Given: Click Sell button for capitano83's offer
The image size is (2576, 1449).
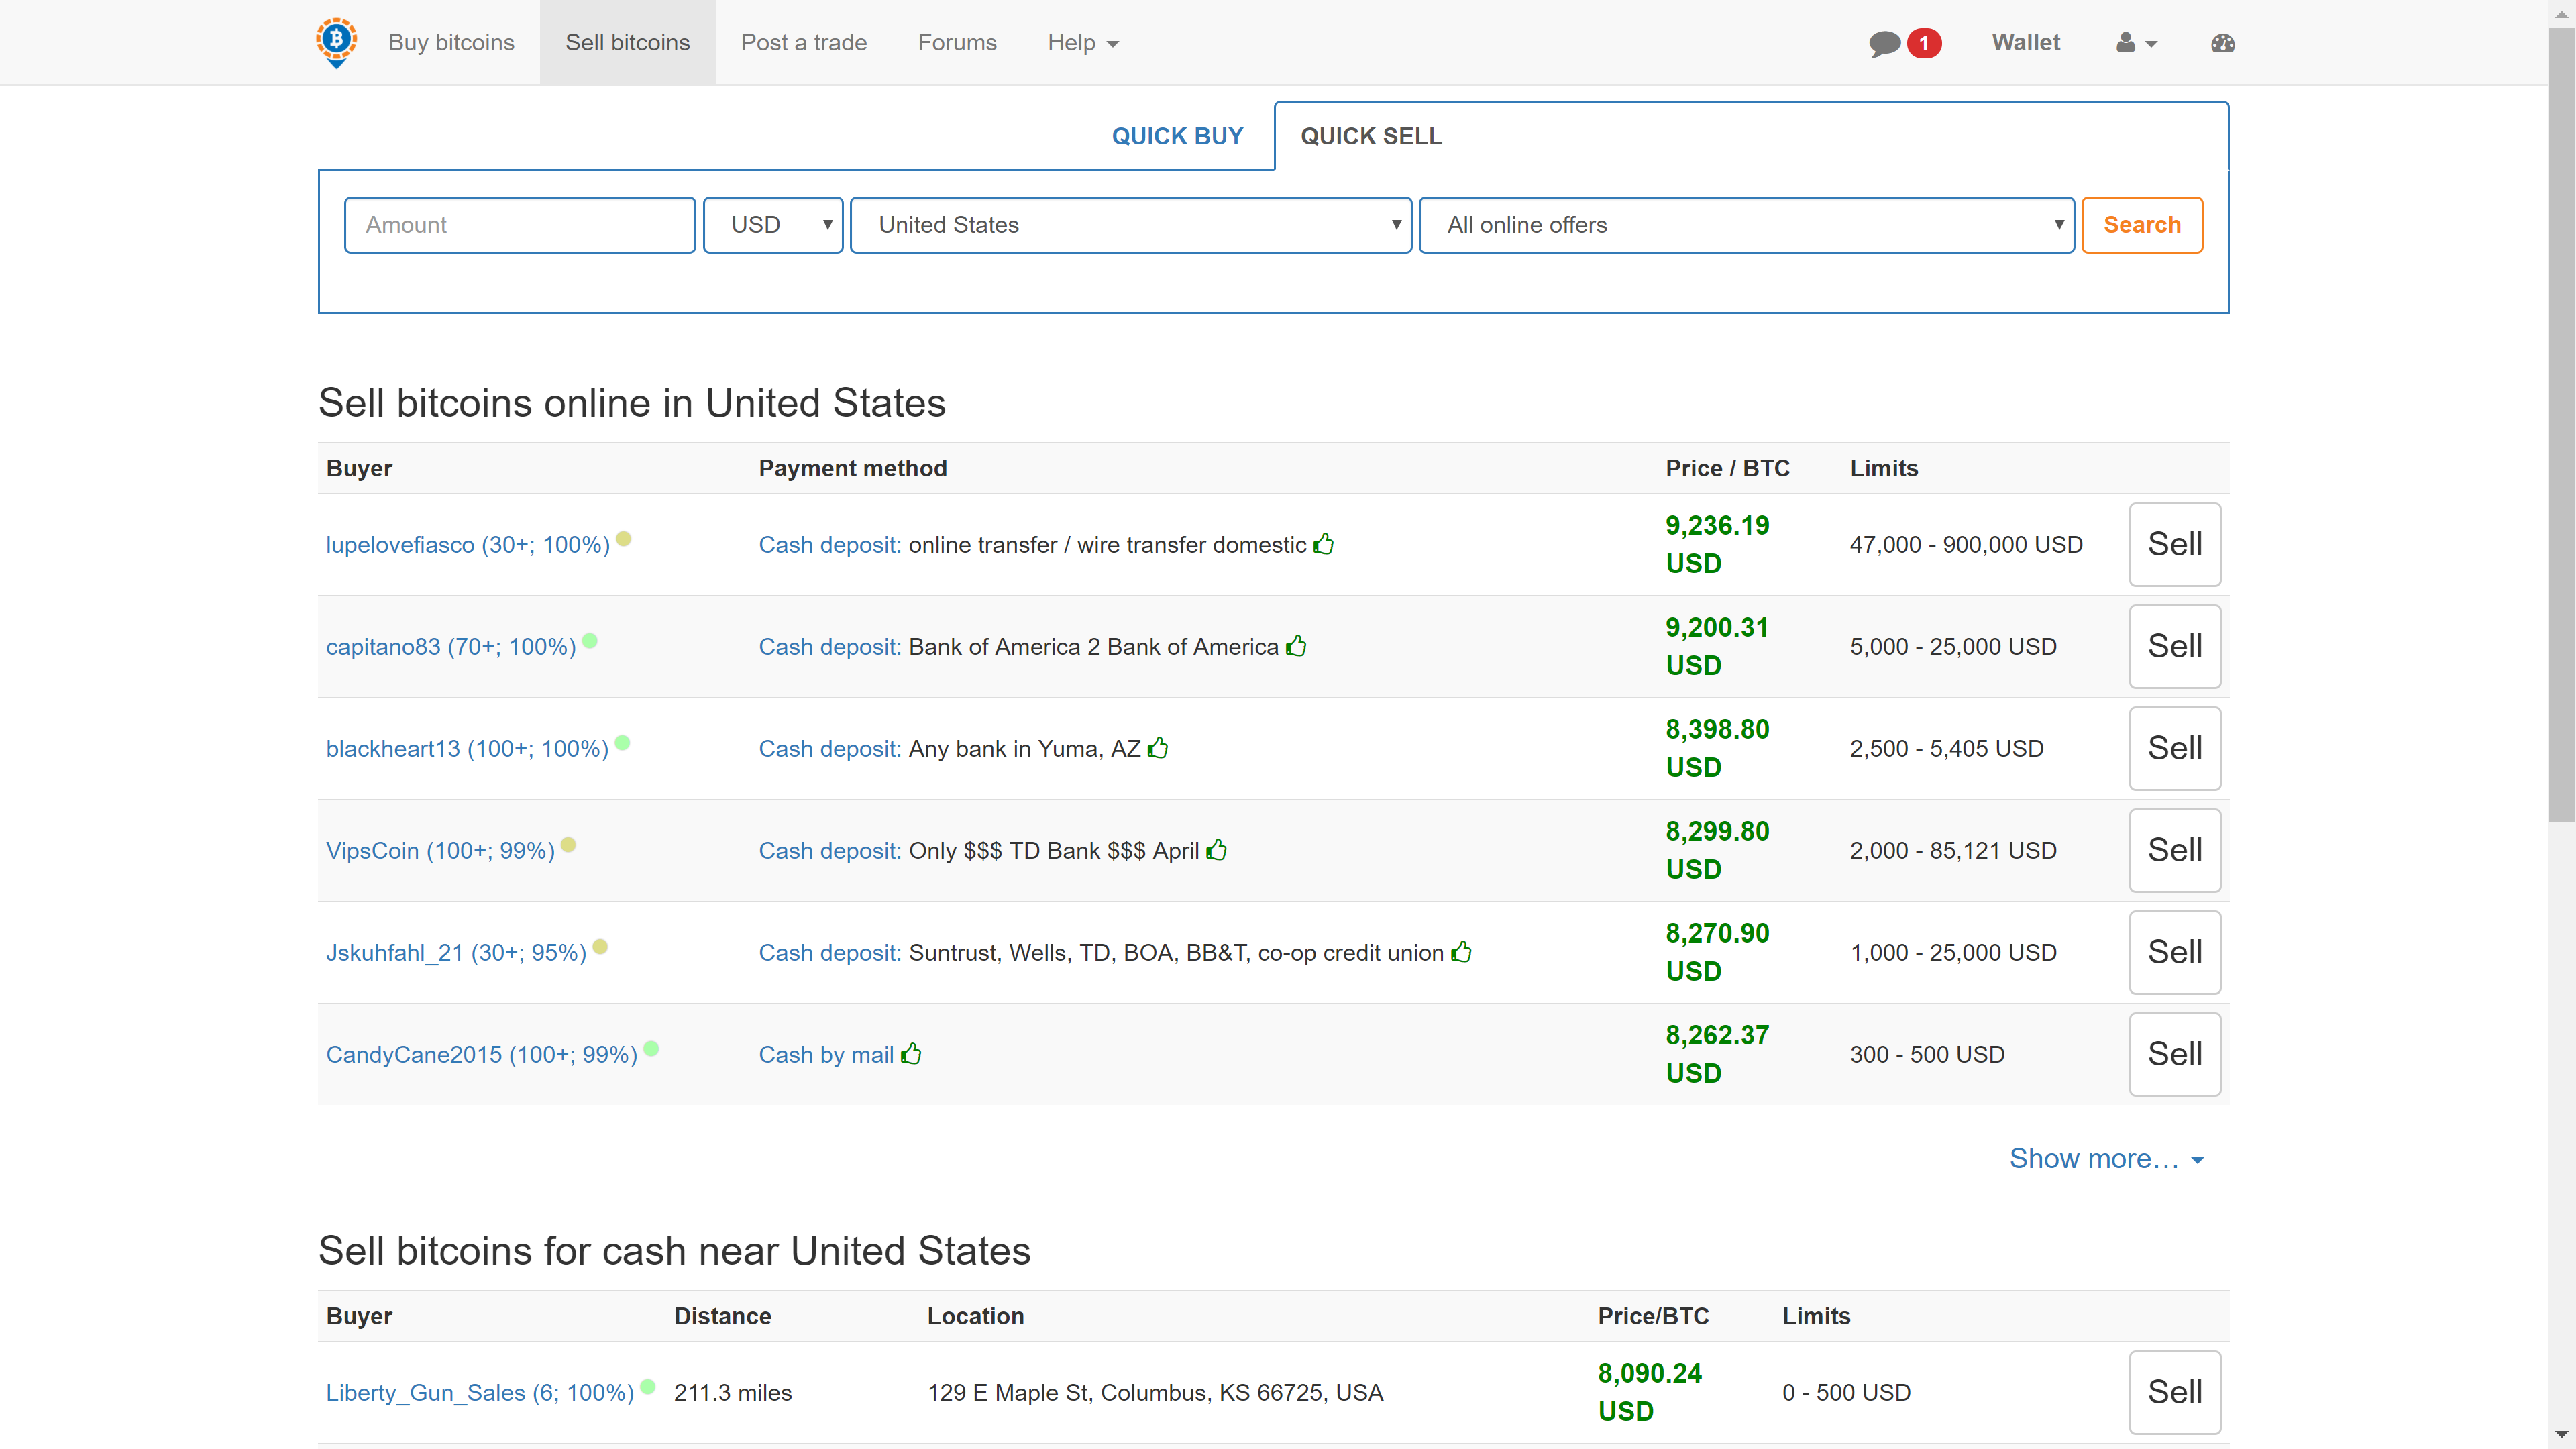Looking at the screenshot, I should pyautogui.click(x=2174, y=646).
